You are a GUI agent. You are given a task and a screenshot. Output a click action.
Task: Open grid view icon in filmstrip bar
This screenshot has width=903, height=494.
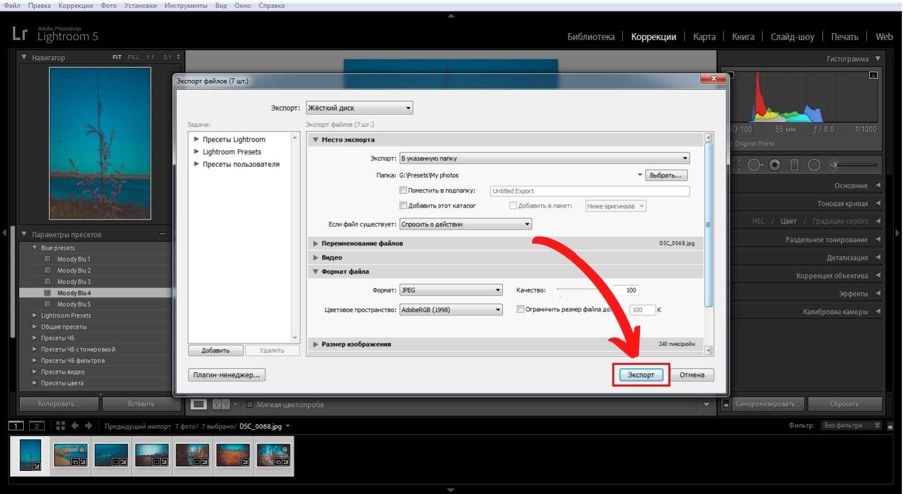pos(60,426)
